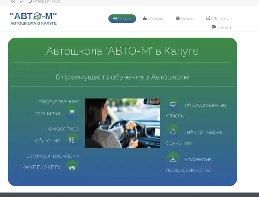Call phone number +7 900 574-28-00
259x197 pixels.
(x=45, y=1)
